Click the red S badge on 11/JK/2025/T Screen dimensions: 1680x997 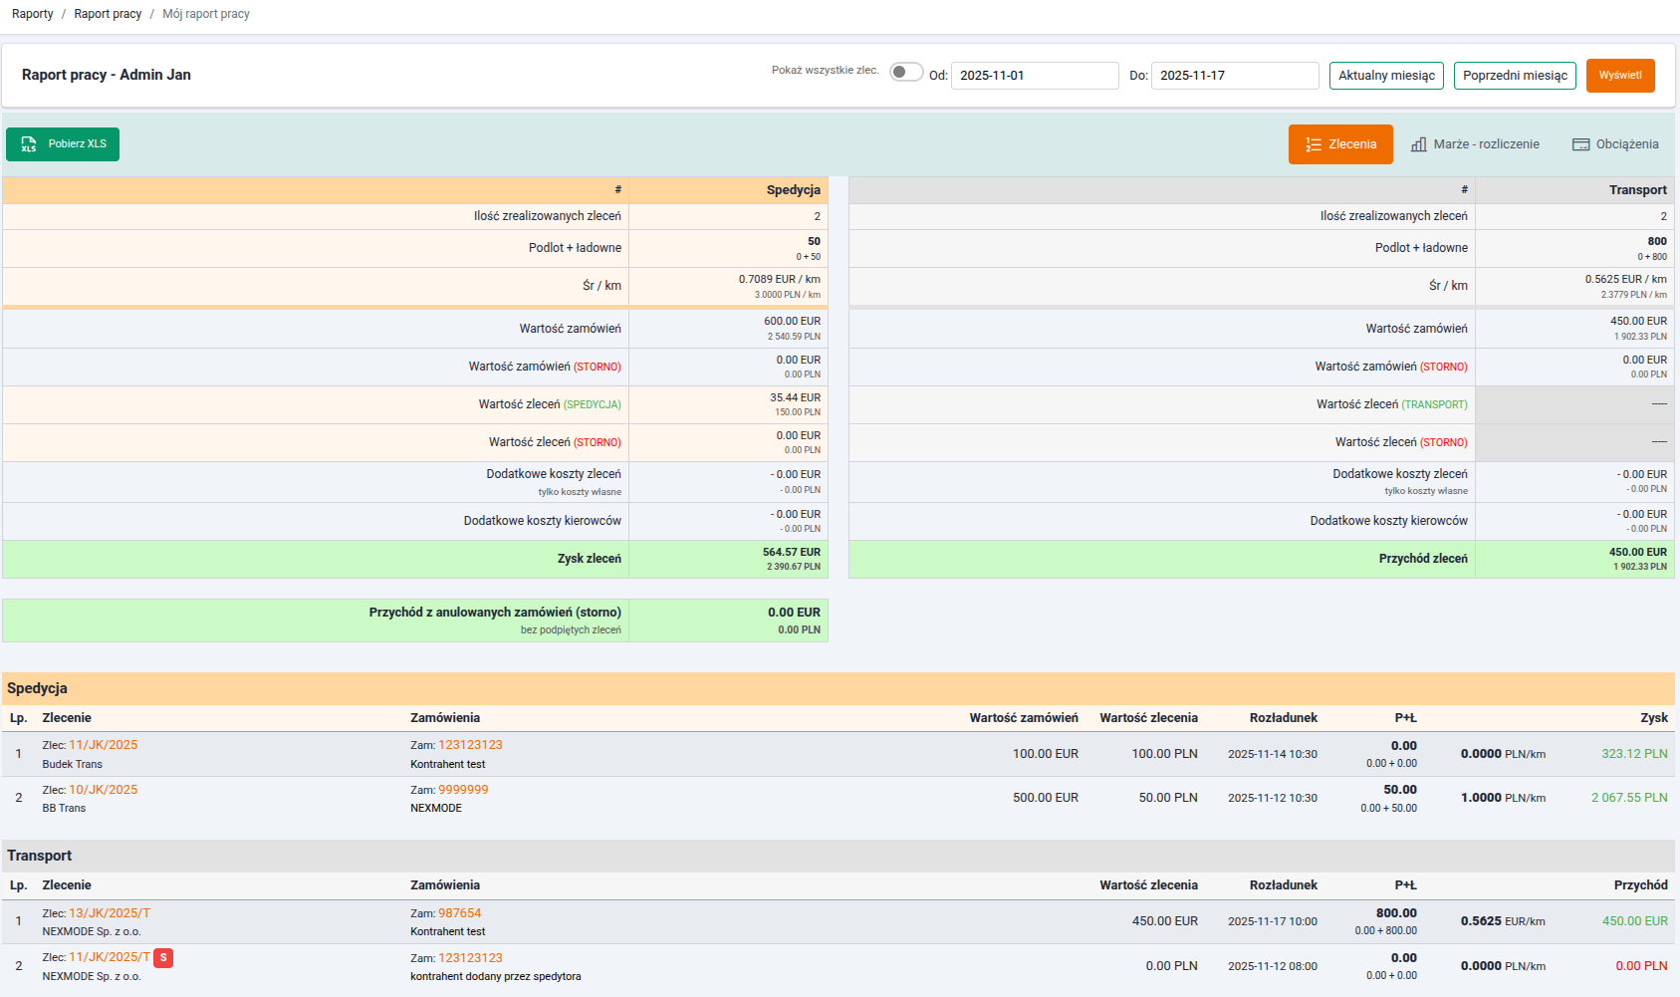pyautogui.click(x=163, y=957)
